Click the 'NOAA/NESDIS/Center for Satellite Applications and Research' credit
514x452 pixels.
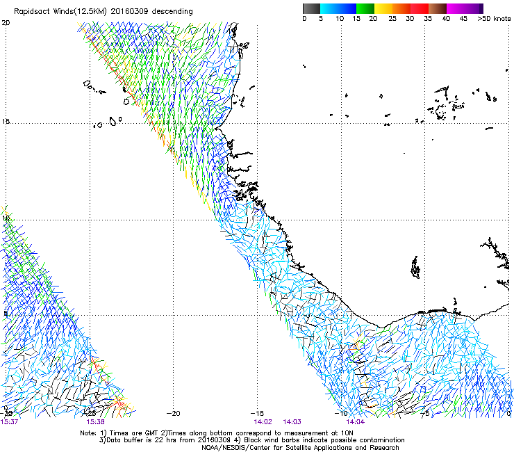pos(300,448)
